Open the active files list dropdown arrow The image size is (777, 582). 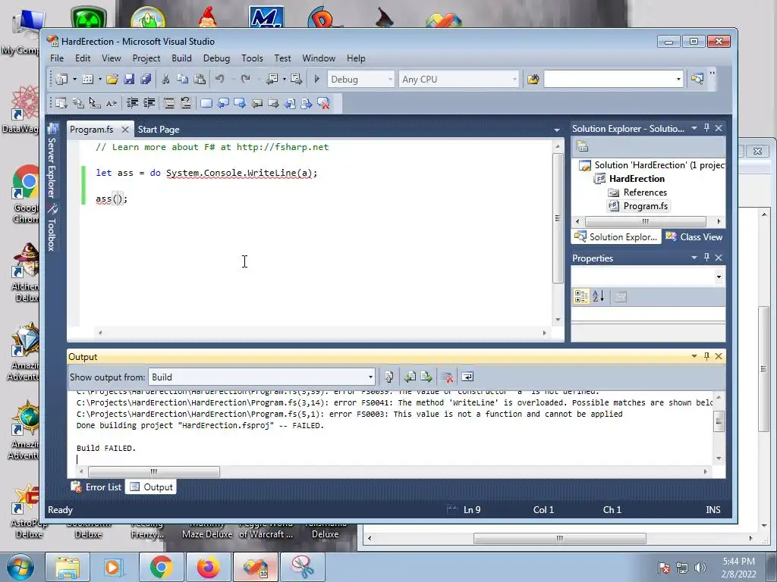[556, 130]
